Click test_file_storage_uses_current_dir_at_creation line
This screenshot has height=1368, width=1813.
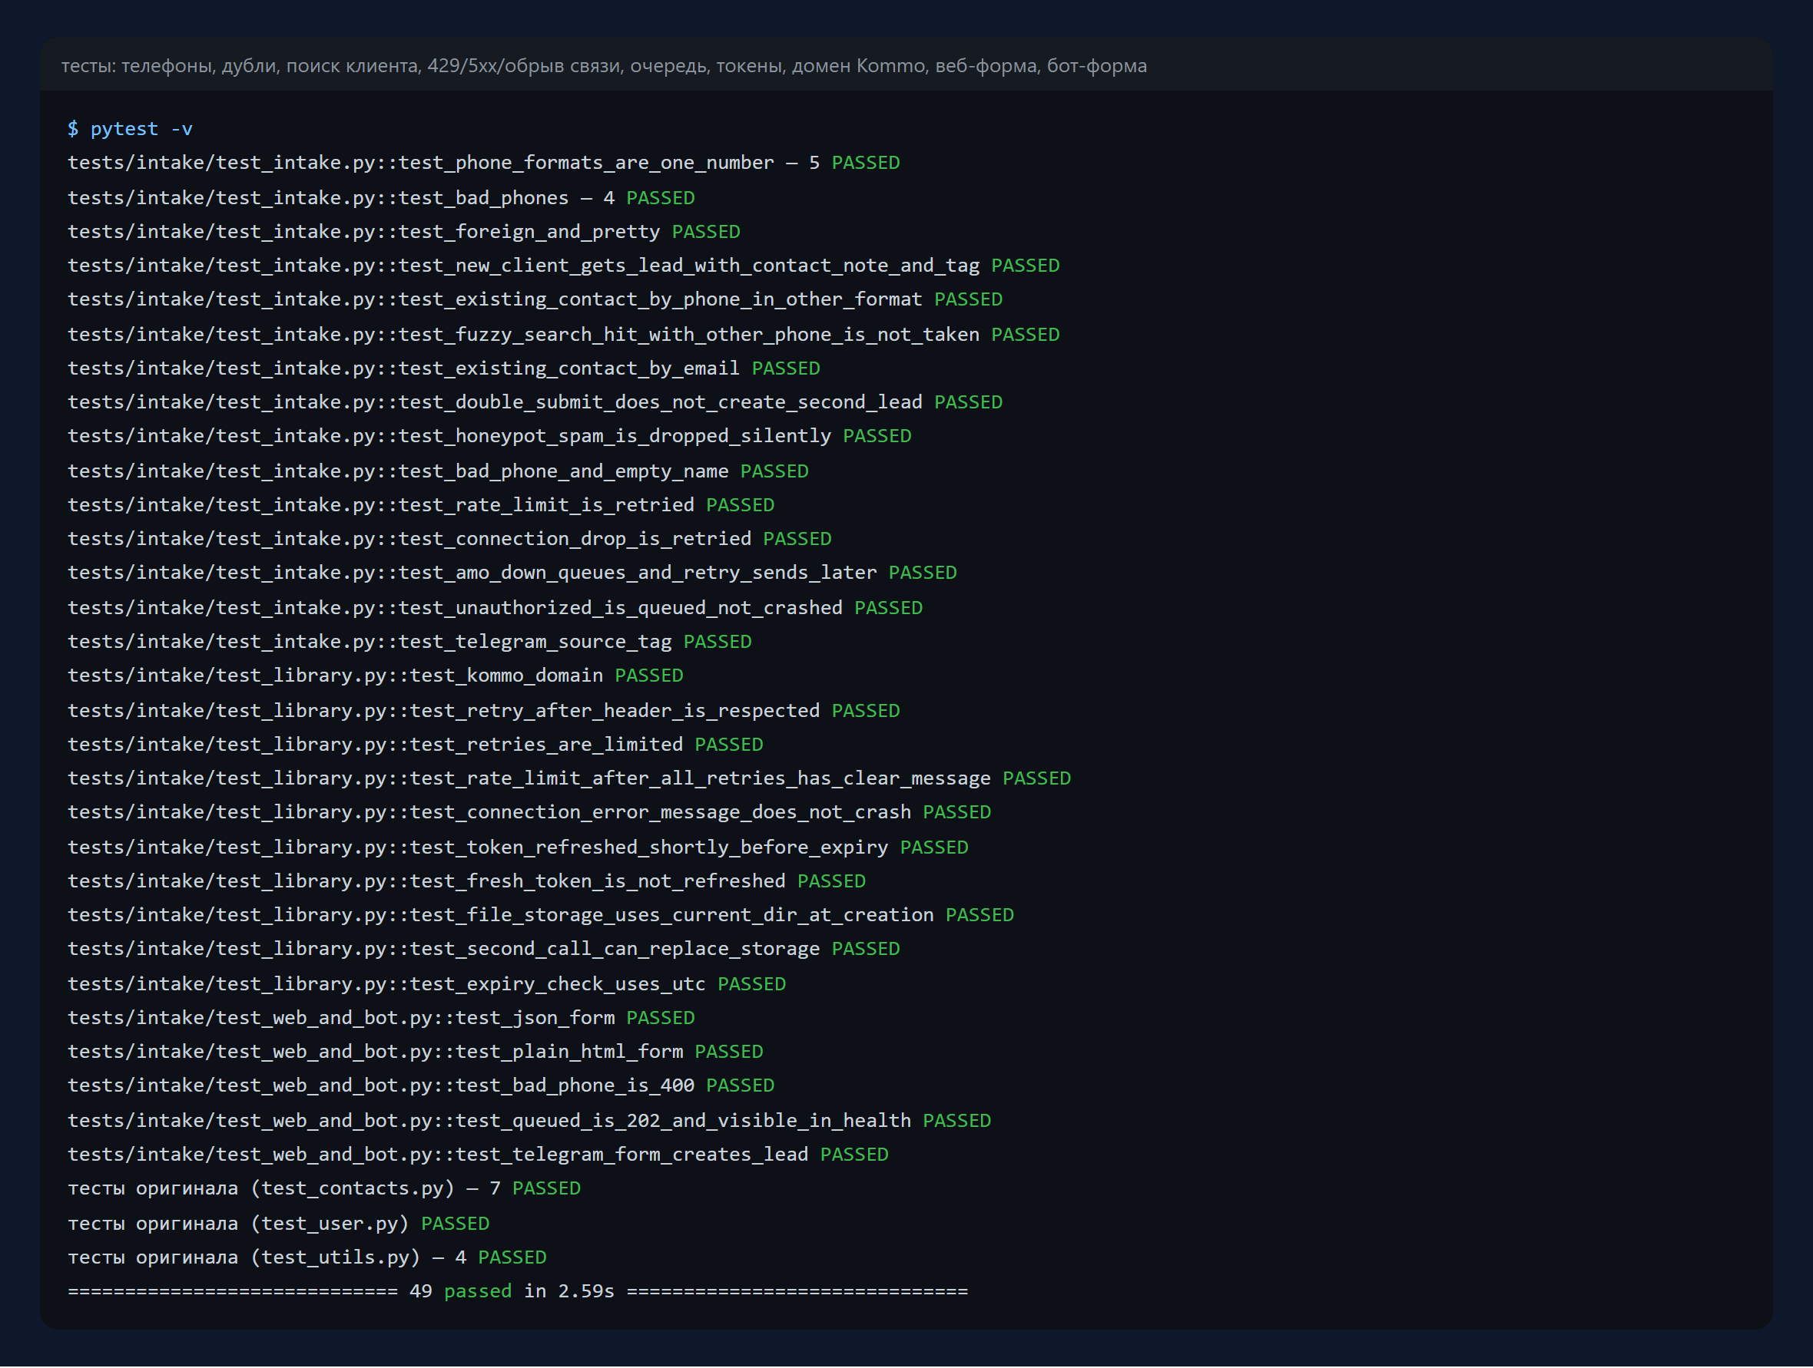click(x=541, y=914)
